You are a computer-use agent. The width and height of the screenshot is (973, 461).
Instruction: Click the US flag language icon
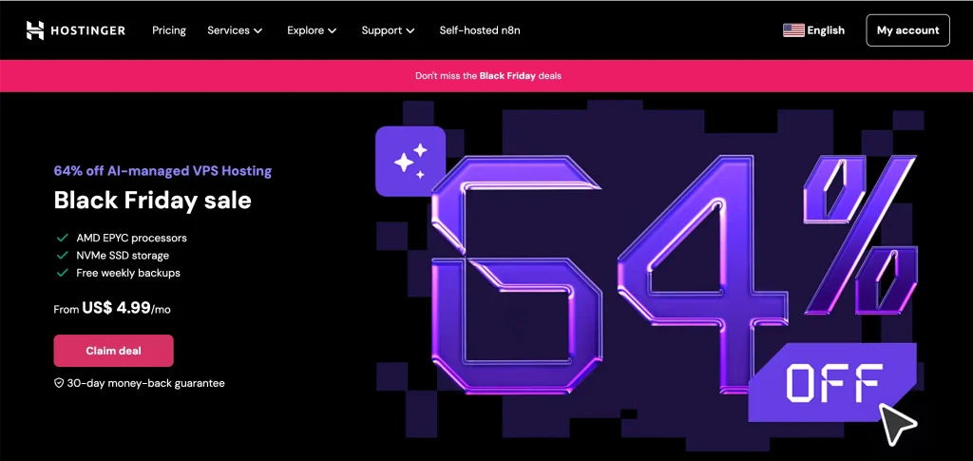click(x=793, y=30)
